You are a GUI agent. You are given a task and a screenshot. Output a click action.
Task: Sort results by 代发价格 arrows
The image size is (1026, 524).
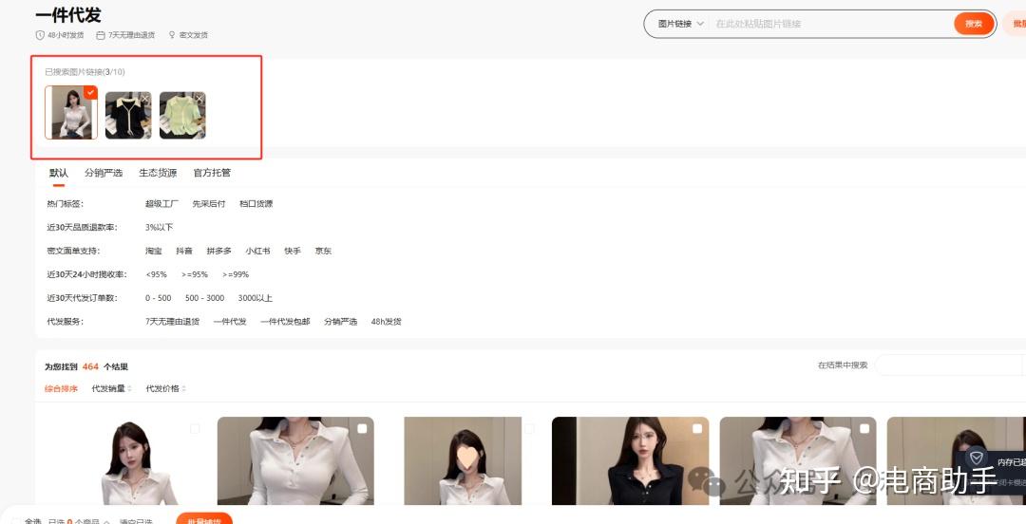click(183, 388)
